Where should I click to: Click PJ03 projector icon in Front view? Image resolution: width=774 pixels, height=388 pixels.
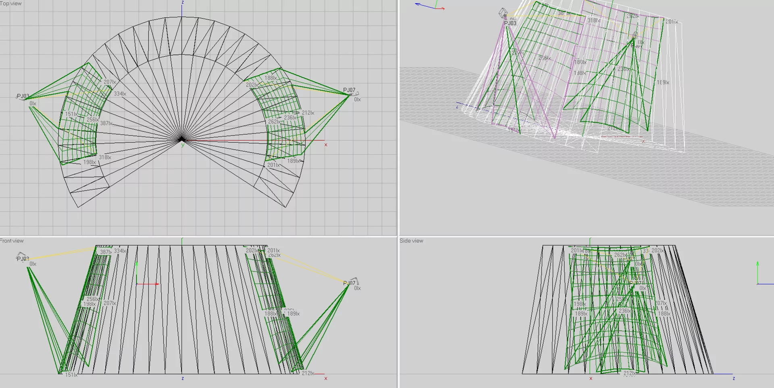pos(22,257)
